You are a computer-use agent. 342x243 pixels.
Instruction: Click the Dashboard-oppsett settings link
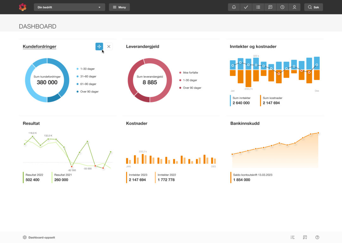pos(39,237)
